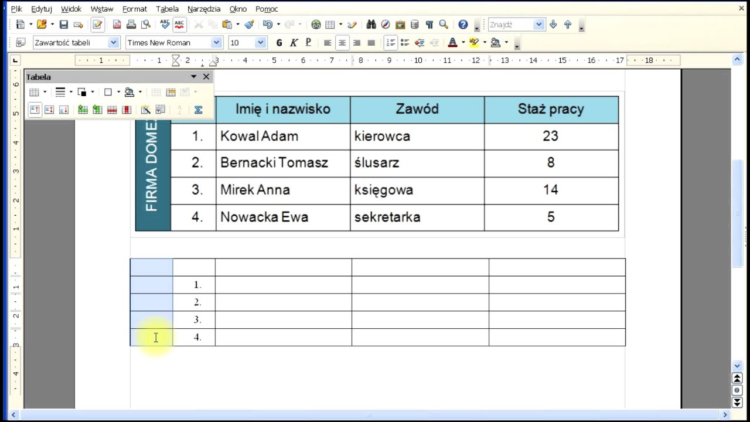The width and height of the screenshot is (750, 422).
Task: Insert Row green icon in Tabela toolbar
Action: (x=83, y=110)
